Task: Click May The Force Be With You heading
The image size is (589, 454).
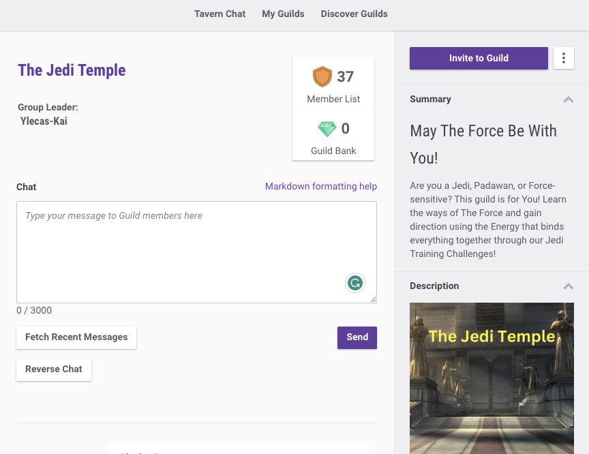Action: point(483,145)
